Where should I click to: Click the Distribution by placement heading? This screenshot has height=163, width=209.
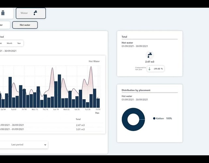[x=136, y=90]
